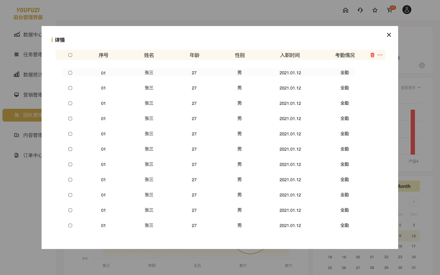440x275 pixels.
Task: Click the 考勤情况 column header
Action: pyautogui.click(x=345, y=55)
